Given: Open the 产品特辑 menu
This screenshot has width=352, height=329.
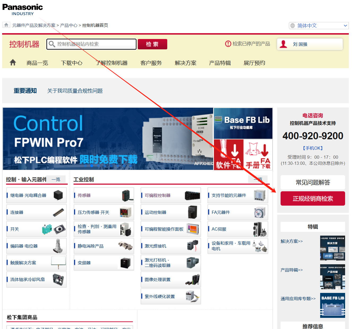Looking at the screenshot, I should pos(220,63).
